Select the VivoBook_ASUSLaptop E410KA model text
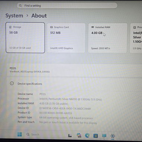This screenshot has height=142, width=142. pyautogui.click(x=29, y=72)
